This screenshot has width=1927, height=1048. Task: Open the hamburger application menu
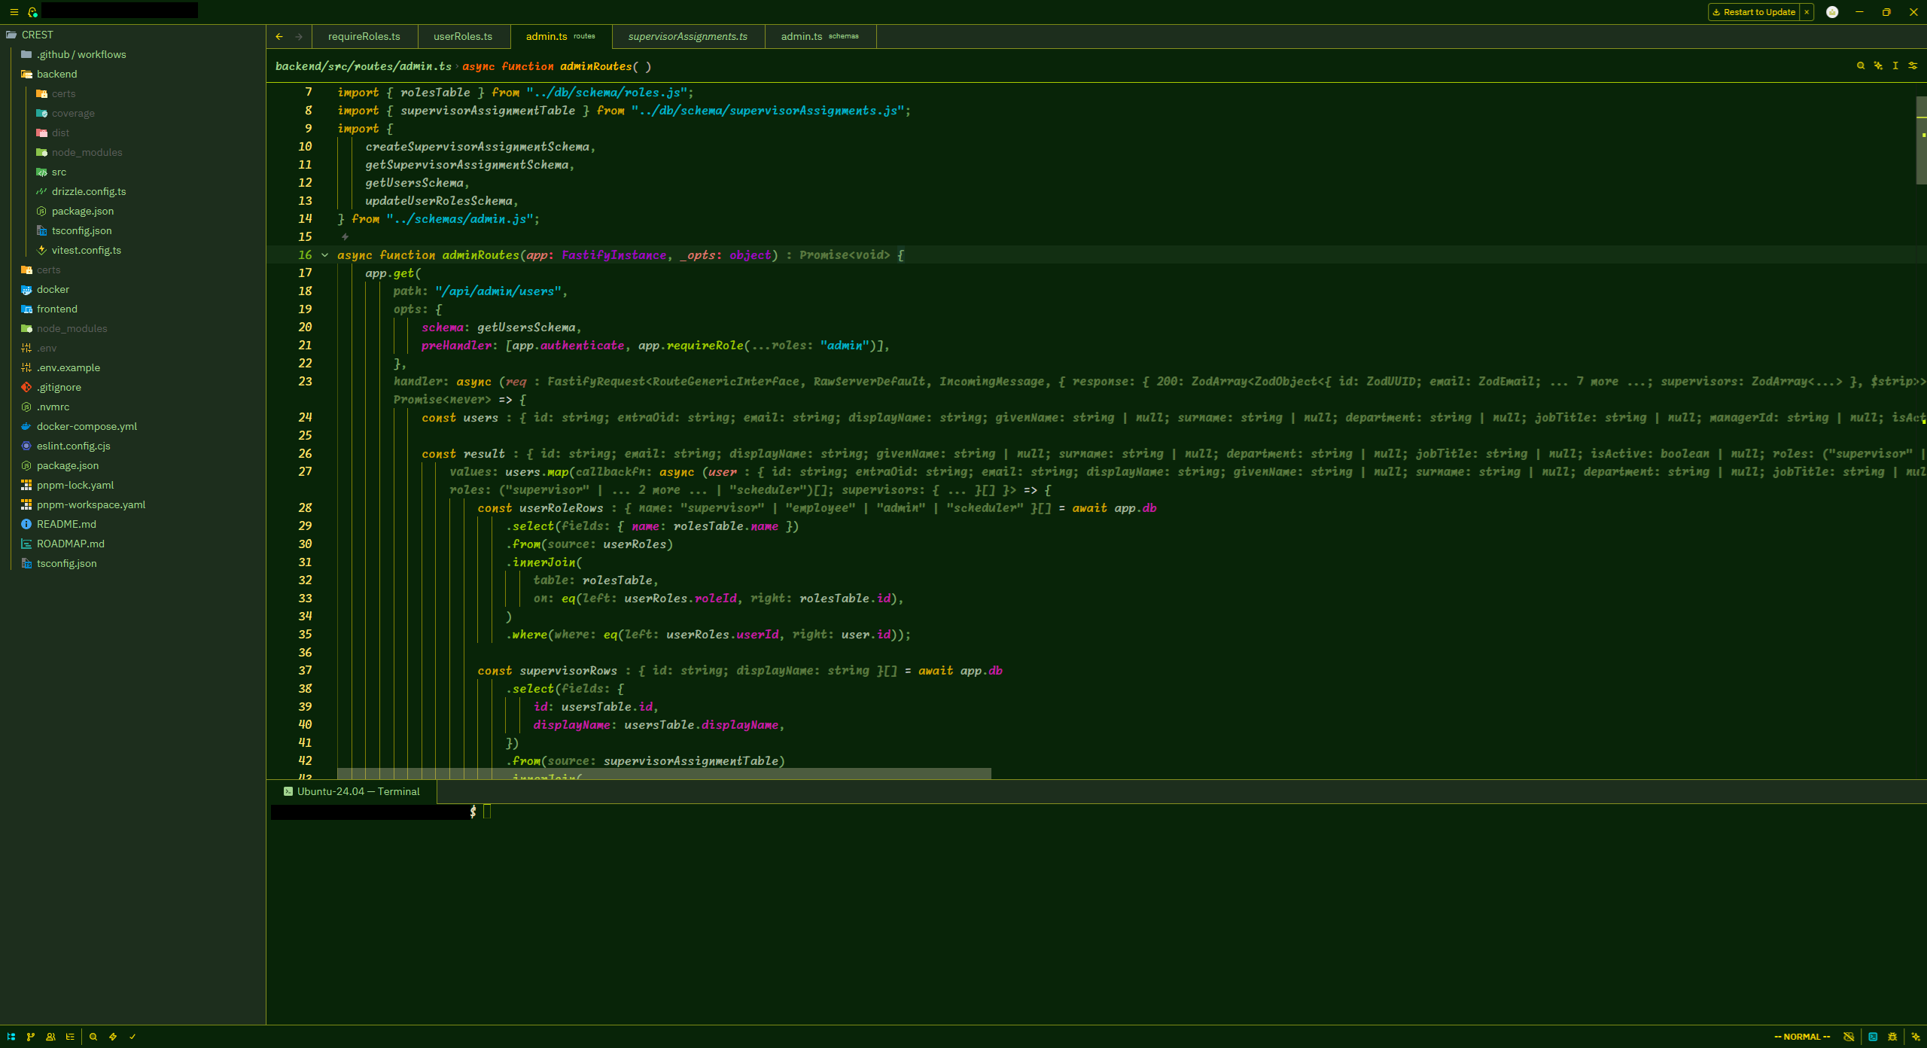(14, 12)
